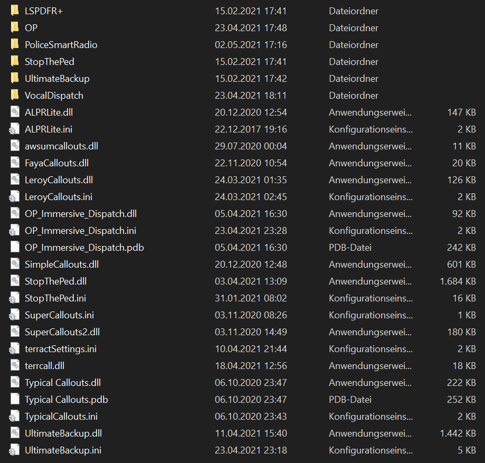The width and height of the screenshot is (485, 463).
Task: Click the ALPRLite.dll file icon
Action: coord(15,112)
